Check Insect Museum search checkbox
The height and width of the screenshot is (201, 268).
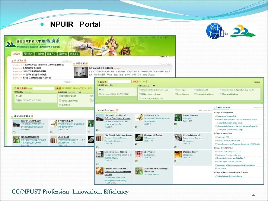pos(176,94)
